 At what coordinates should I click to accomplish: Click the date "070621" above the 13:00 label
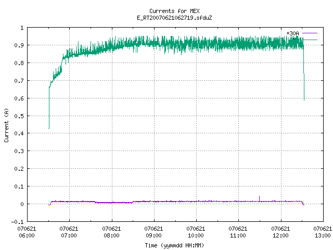[x=323, y=229]
